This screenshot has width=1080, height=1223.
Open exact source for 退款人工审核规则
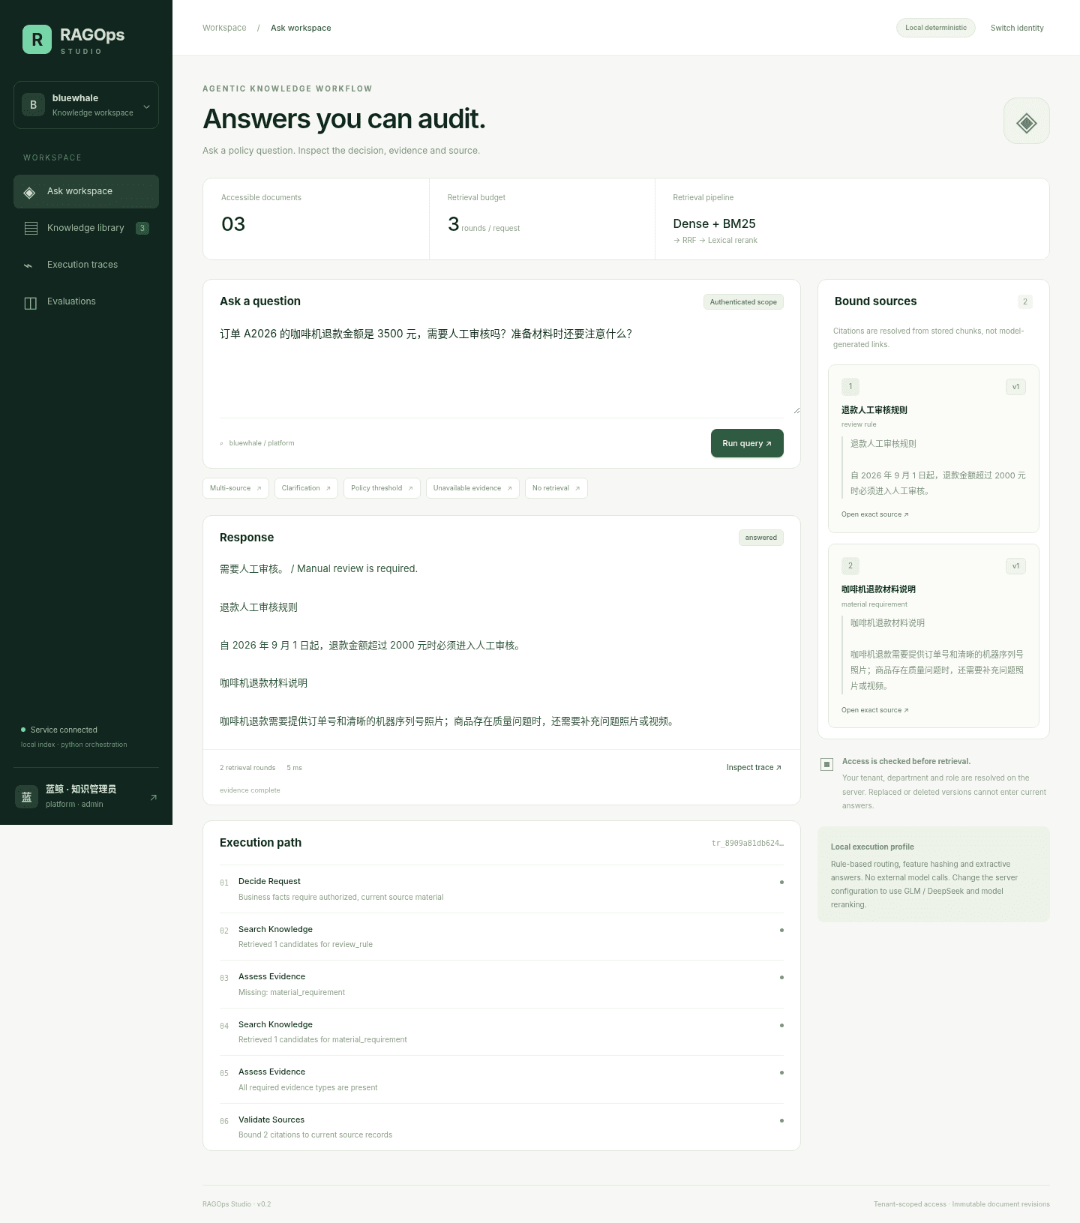pos(874,514)
